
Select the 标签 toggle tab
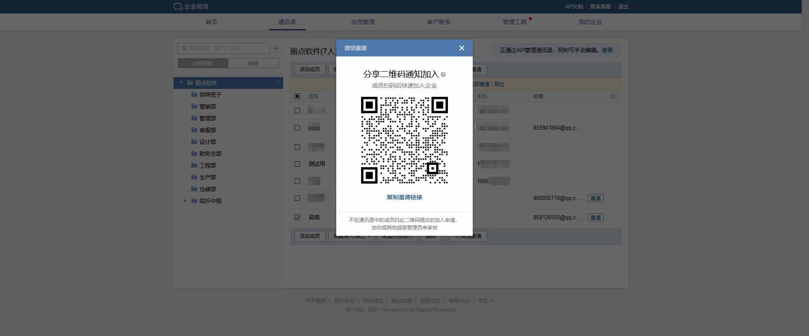253,63
